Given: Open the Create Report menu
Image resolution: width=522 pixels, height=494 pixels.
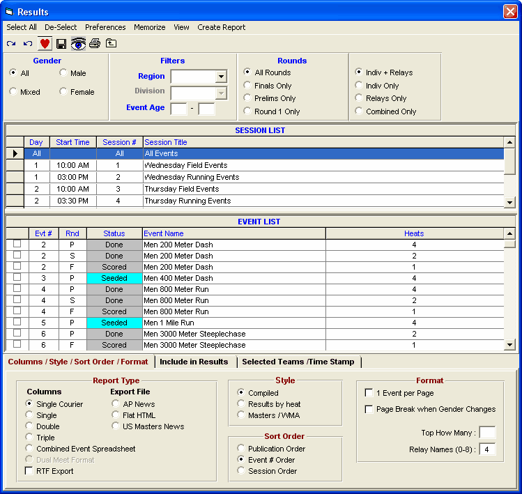Looking at the screenshot, I should 222,27.
